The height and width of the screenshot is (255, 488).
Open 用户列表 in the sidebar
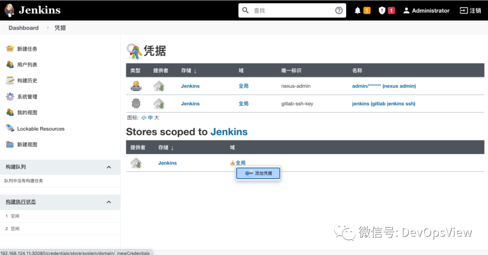[27, 65]
